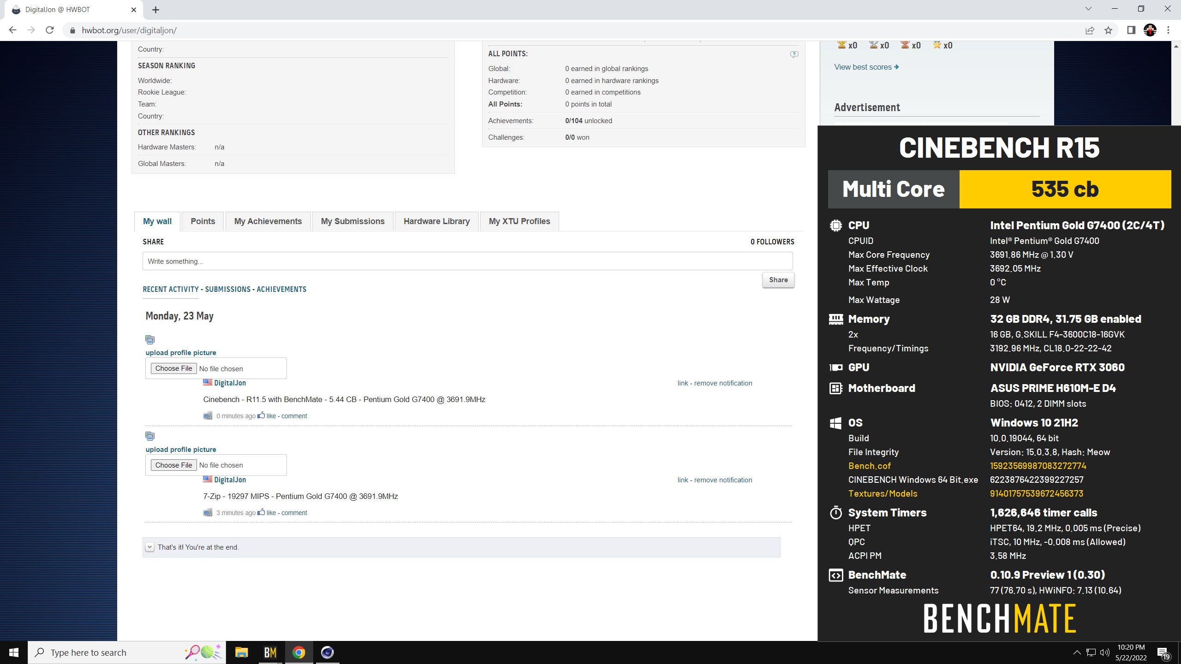1181x664 pixels.
Task: Click the 535 cb score in BenchMate
Action: [1065, 189]
